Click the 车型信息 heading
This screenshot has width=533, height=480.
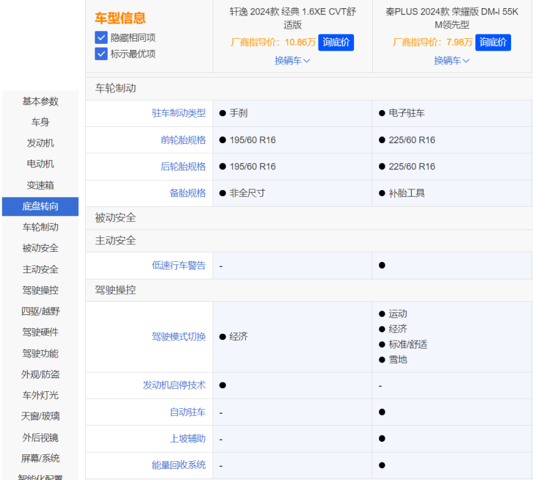tap(120, 18)
